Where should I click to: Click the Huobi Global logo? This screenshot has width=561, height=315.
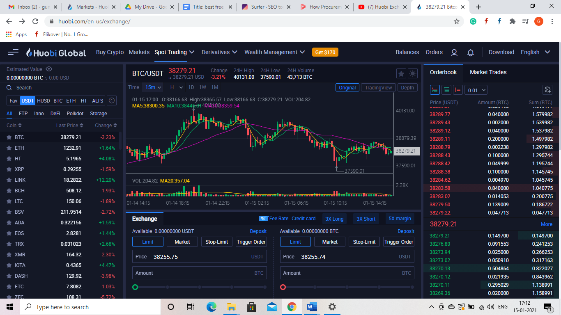pyautogui.click(x=56, y=52)
